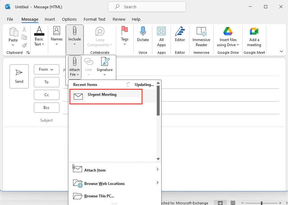Open Attach Item submenu
This screenshot has height=205, width=288.
115,170
